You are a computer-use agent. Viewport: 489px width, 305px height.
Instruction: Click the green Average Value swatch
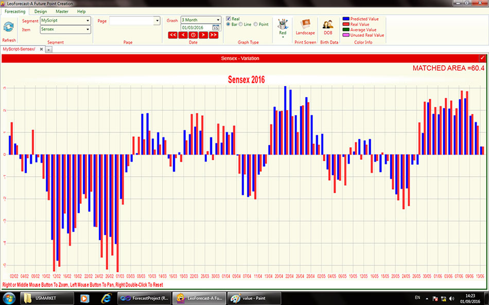(346, 30)
